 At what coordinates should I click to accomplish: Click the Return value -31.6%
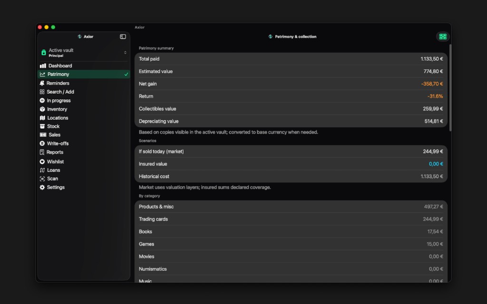435,96
